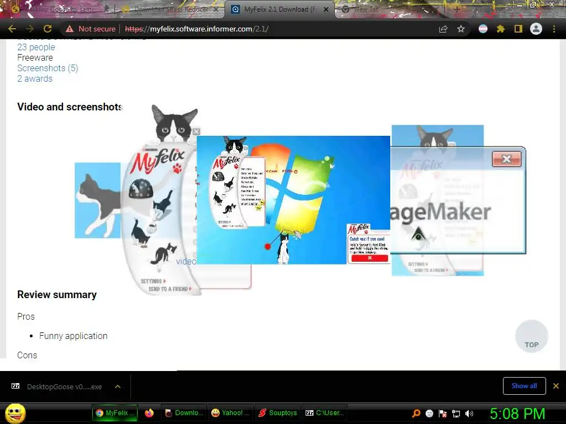Open the walking cat screenshot thumbnail

click(97, 200)
